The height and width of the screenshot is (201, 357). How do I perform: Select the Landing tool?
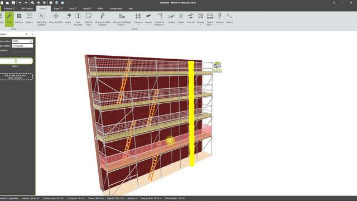pos(171,18)
